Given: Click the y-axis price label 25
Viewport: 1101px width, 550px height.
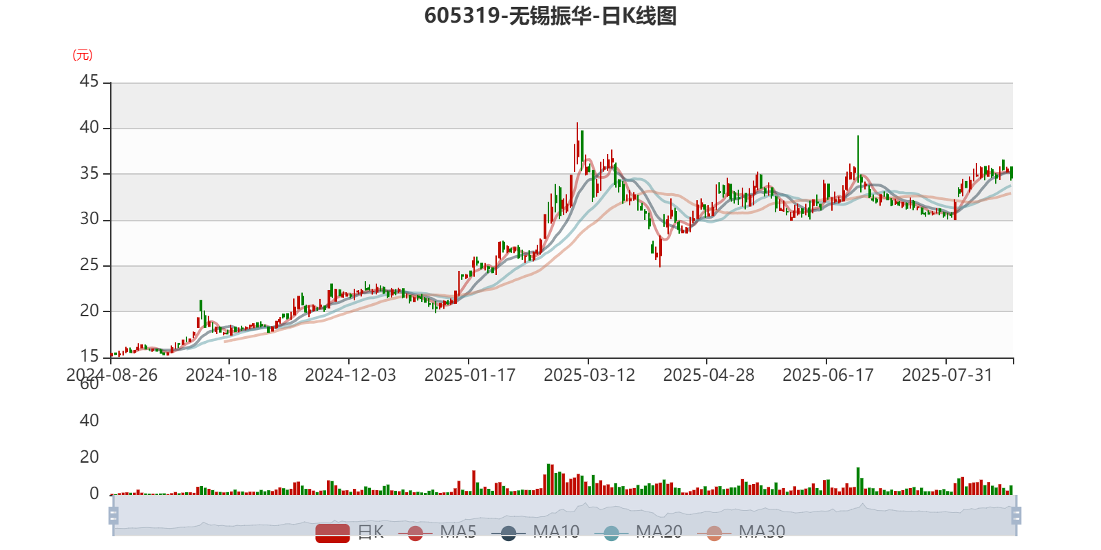Looking at the screenshot, I should coord(89,265).
